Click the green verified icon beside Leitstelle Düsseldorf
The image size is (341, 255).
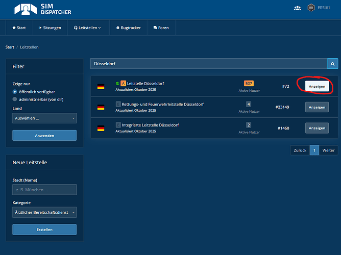[x=117, y=83]
